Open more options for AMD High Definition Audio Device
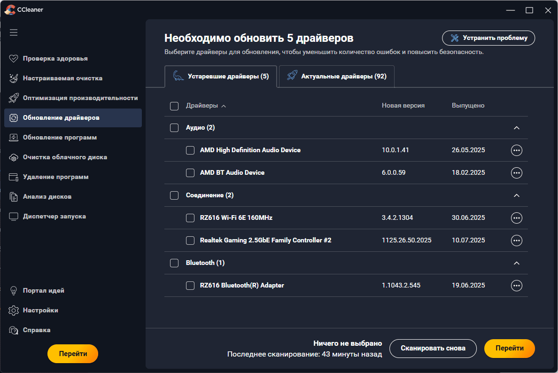The height and width of the screenshot is (373, 558). 516,150
